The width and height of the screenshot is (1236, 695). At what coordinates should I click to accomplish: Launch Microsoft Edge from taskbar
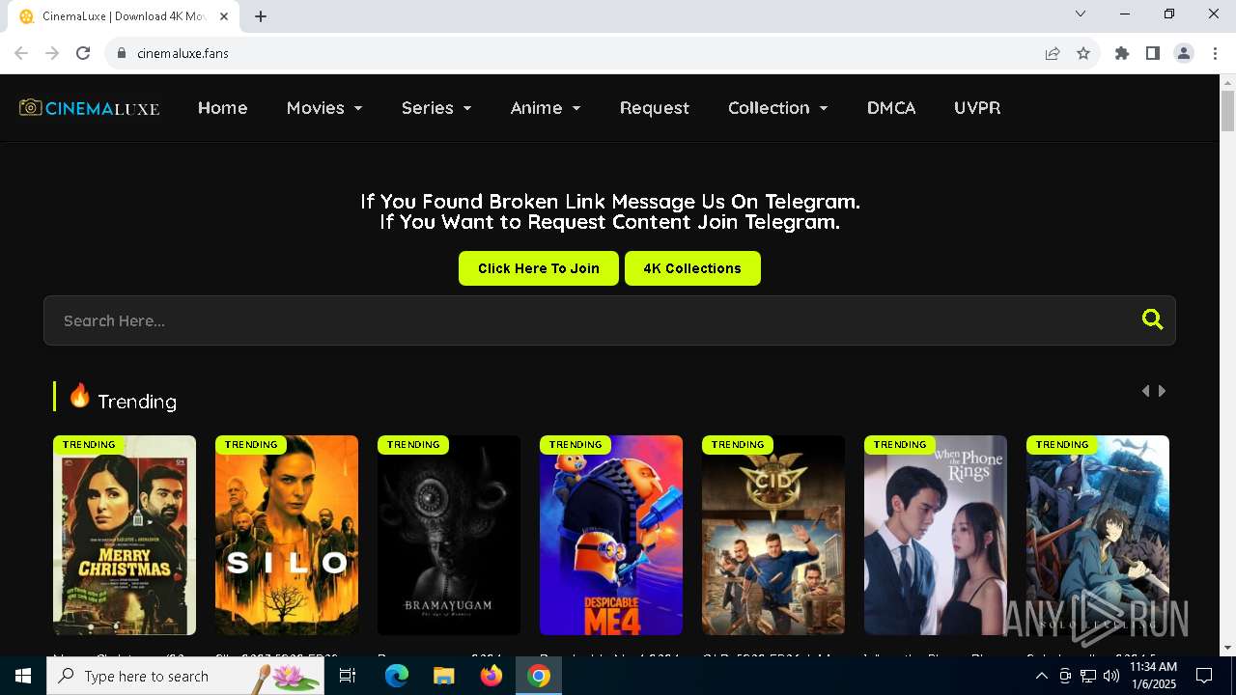(397, 676)
